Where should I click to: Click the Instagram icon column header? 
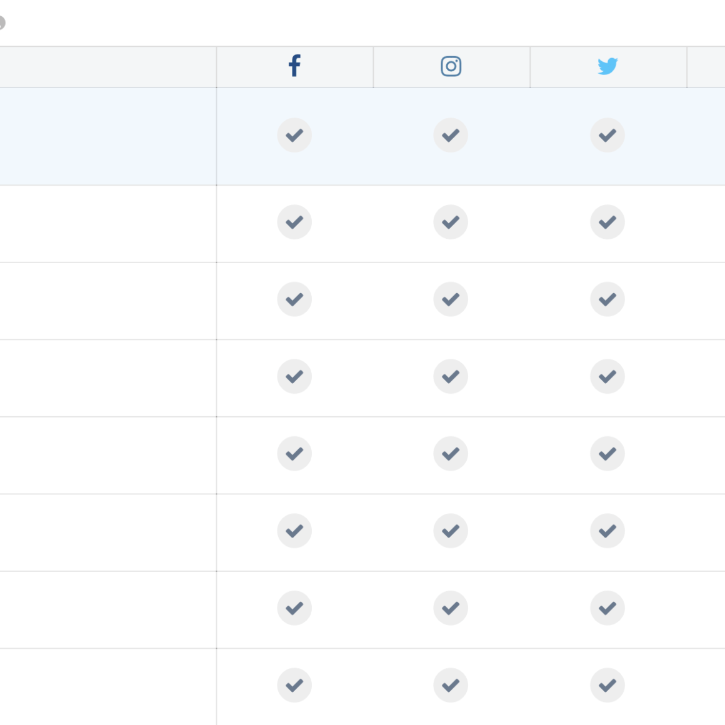click(451, 66)
